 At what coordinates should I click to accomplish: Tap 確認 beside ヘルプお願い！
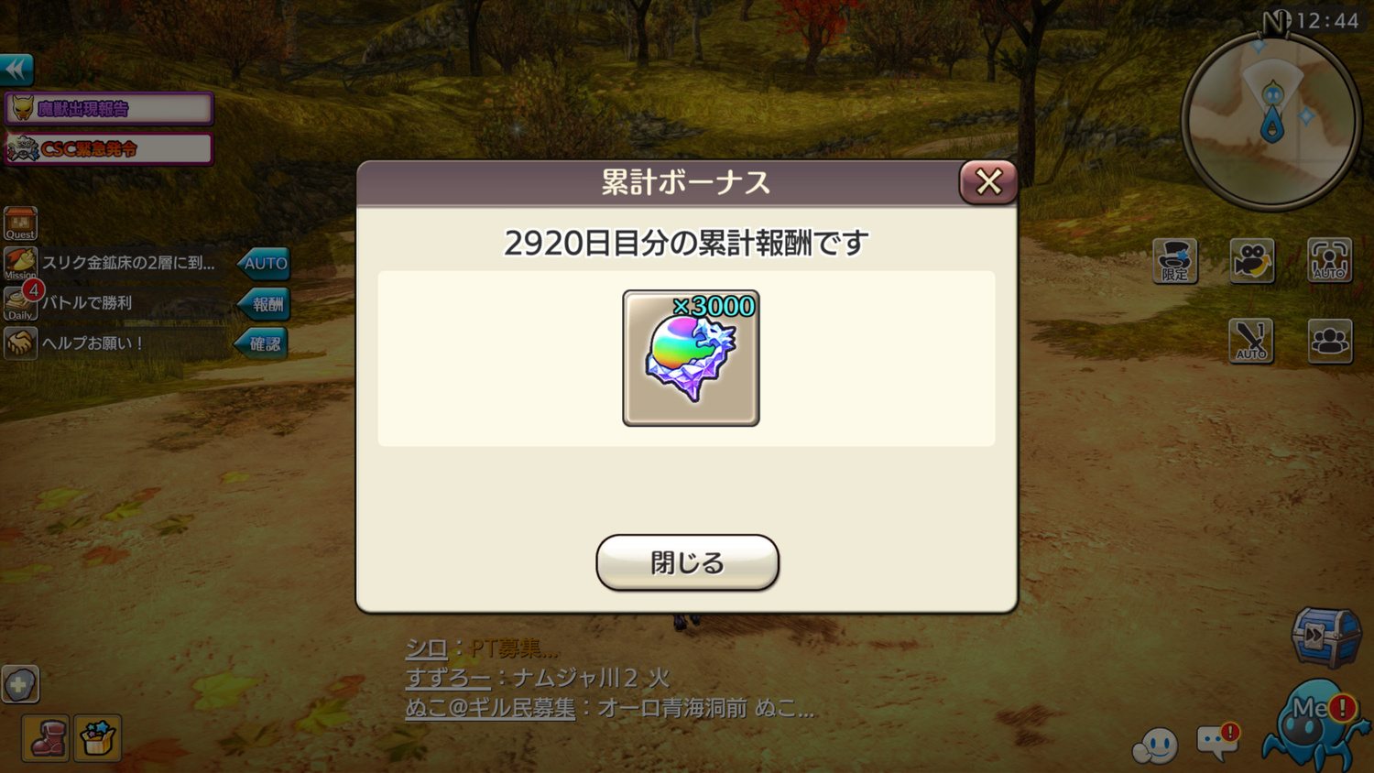[262, 343]
